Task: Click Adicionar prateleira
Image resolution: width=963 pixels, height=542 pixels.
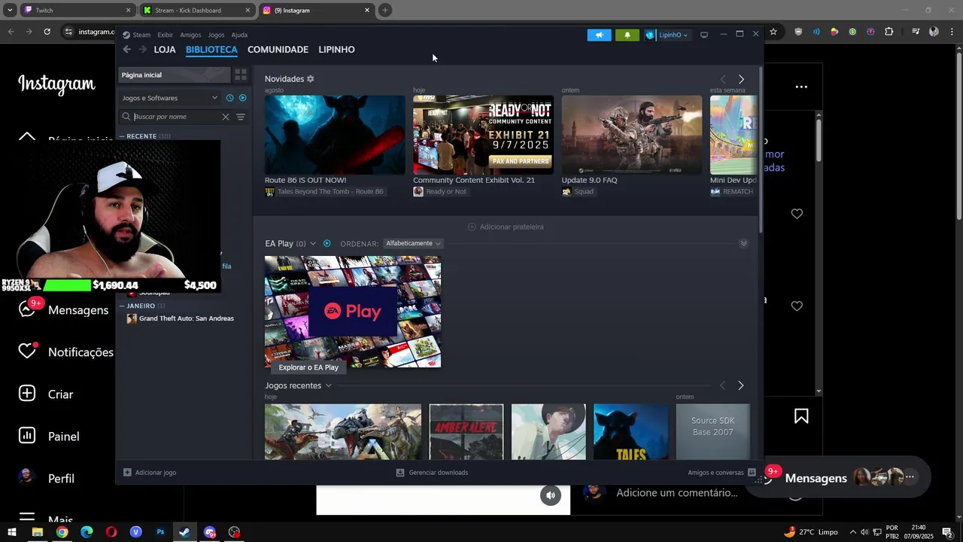Action: [506, 227]
